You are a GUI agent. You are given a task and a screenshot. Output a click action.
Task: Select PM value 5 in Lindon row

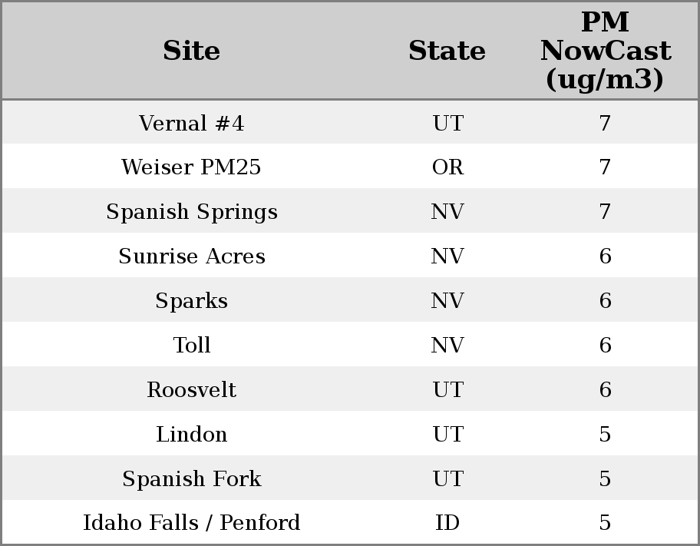coord(605,435)
